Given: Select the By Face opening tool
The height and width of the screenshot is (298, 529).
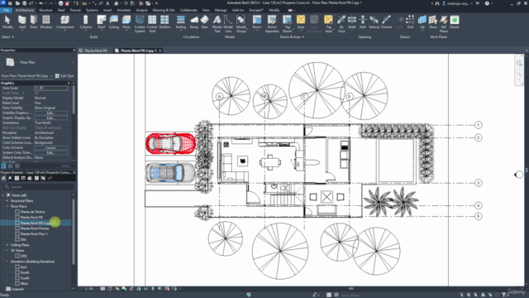Looking at the screenshot, I should pyautogui.click(x=341, y=24).
